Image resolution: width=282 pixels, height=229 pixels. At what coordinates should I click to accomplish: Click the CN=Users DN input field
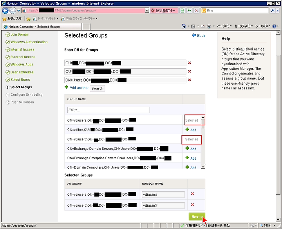tap(125, 80)
